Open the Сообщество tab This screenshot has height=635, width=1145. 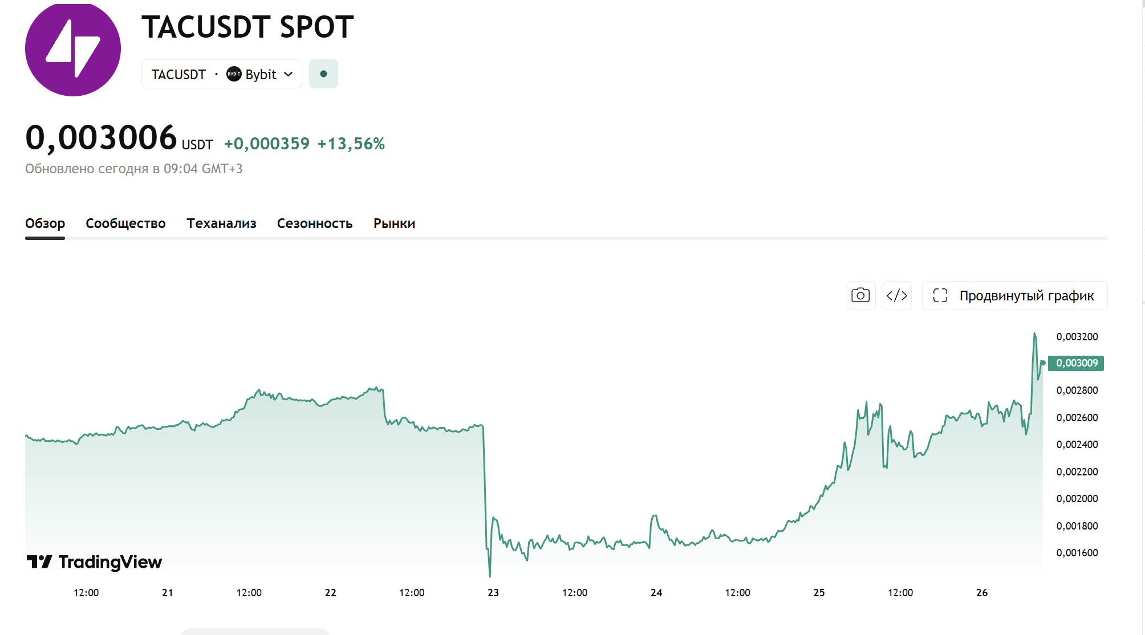tap(125, 223)
